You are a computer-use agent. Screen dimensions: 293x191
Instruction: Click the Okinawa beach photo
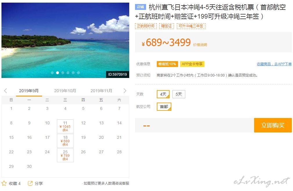click(65, 40)
